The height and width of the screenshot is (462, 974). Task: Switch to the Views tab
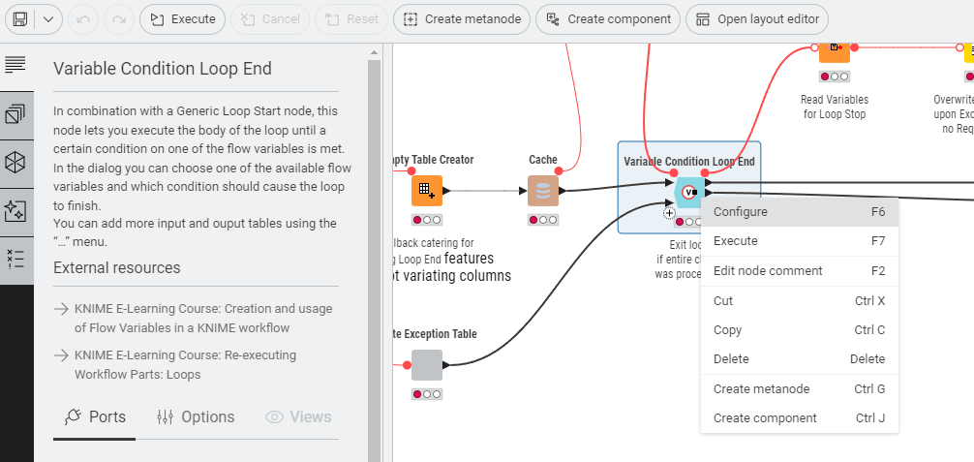click(298, 417)
